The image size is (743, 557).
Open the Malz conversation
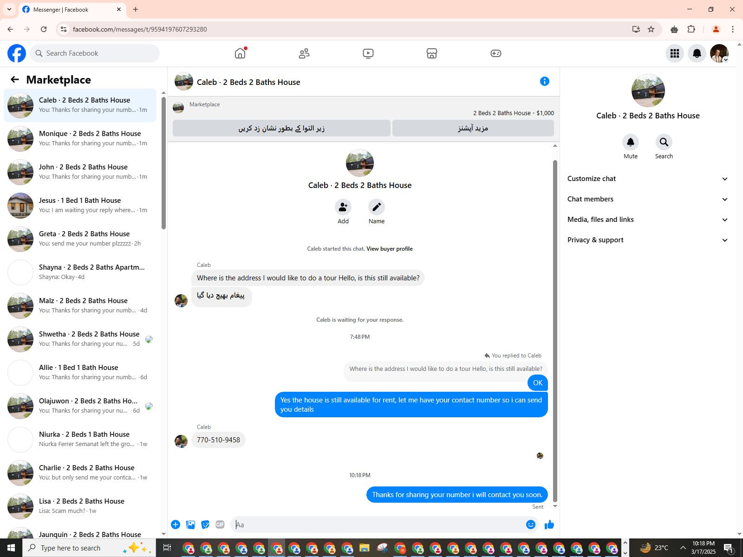(80, 306)
